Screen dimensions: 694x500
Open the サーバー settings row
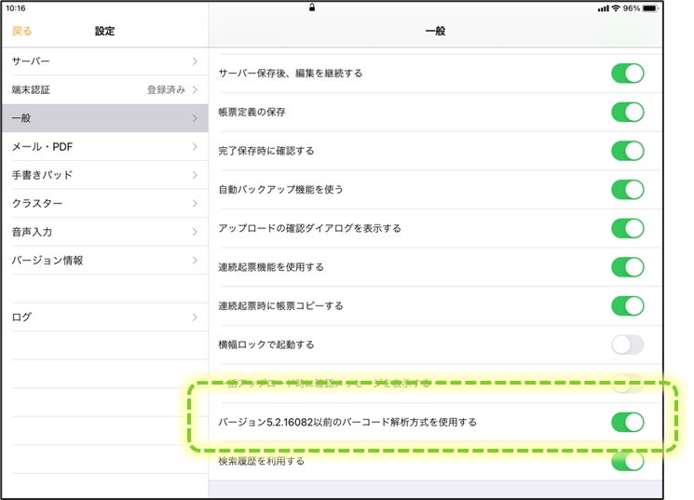(105, 61)
